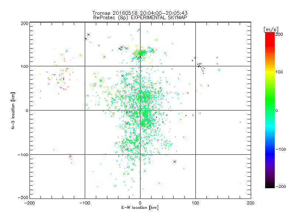The image size is (295, 221).
Task: Click the '-200' tick label on N-S axis
Action: [x=23, y=197]
